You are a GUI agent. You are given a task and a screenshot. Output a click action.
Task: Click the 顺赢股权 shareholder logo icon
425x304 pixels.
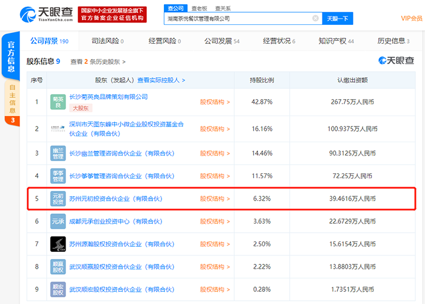(58, 266)
